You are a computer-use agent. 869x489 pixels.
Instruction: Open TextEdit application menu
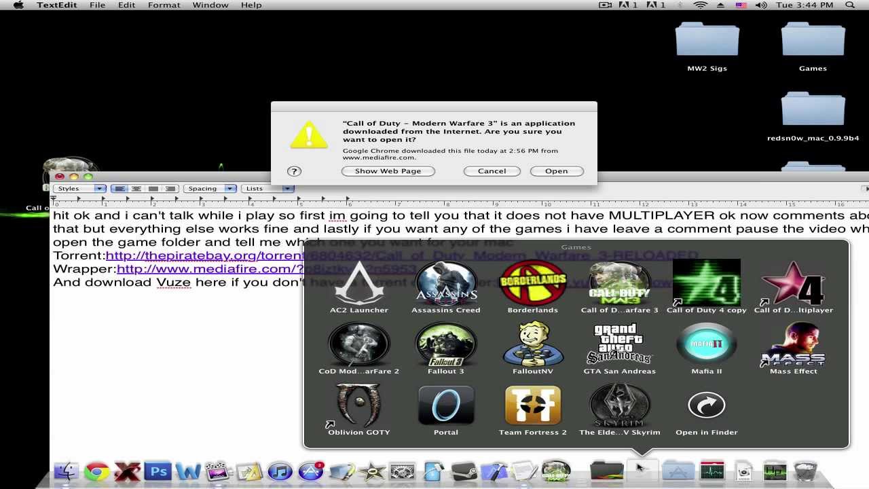click(x=57, y=5)
